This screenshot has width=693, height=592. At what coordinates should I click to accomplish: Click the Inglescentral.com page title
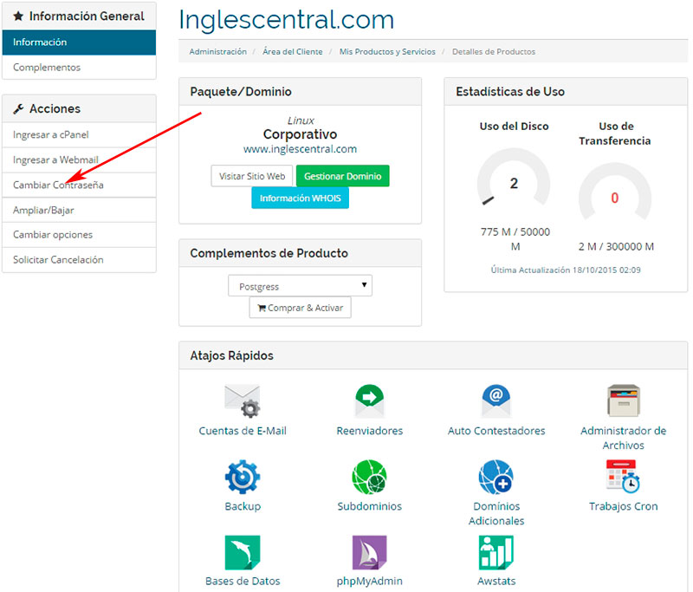point(286,20)
